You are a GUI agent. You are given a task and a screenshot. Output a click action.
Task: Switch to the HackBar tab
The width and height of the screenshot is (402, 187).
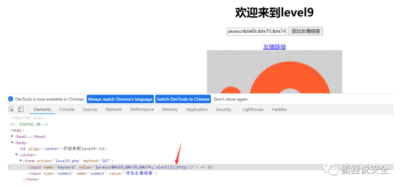coord(280,109)
